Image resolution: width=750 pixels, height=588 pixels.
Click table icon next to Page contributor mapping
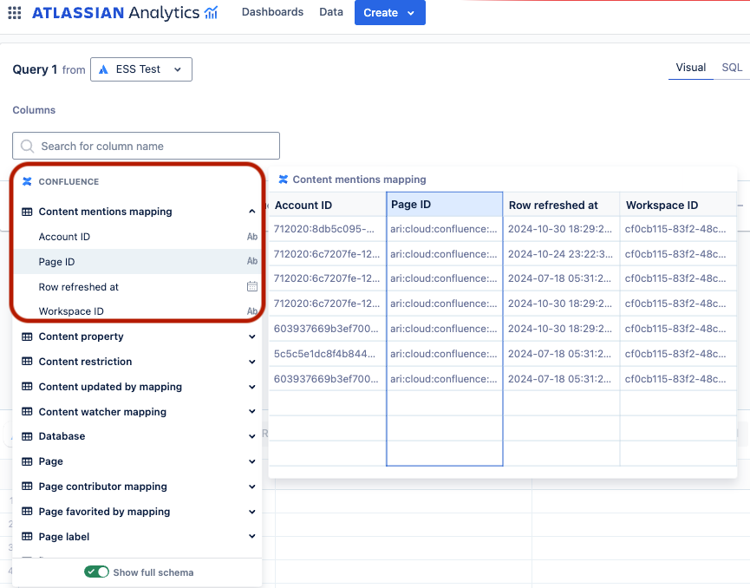27,486
